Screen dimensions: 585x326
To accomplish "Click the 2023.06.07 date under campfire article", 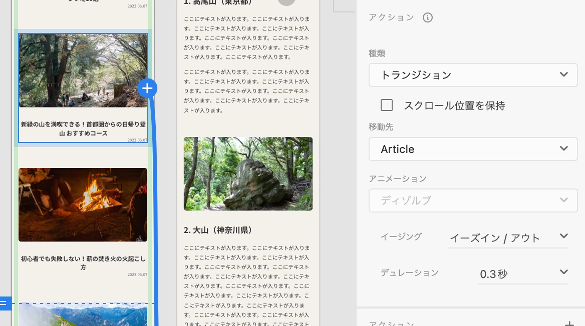I will click(137, 274).
